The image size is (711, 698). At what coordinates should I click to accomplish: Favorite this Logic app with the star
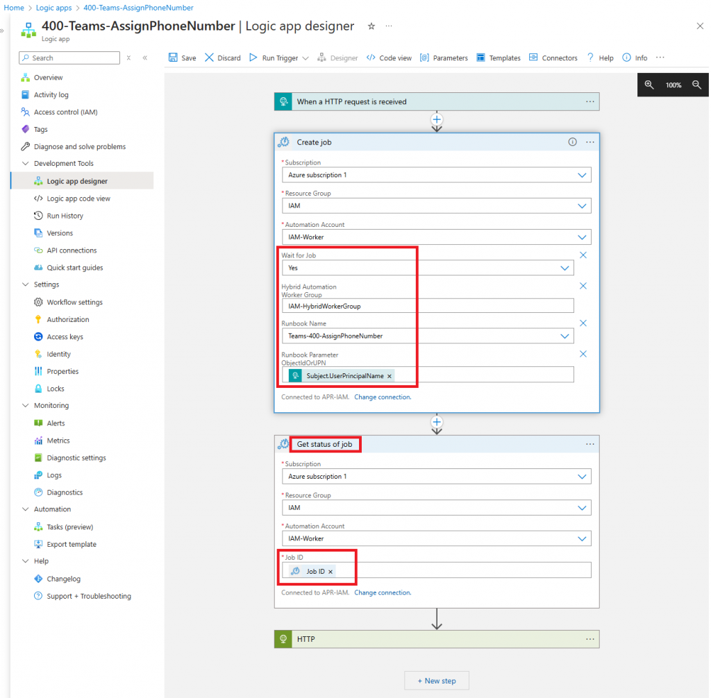click(371, 26)
